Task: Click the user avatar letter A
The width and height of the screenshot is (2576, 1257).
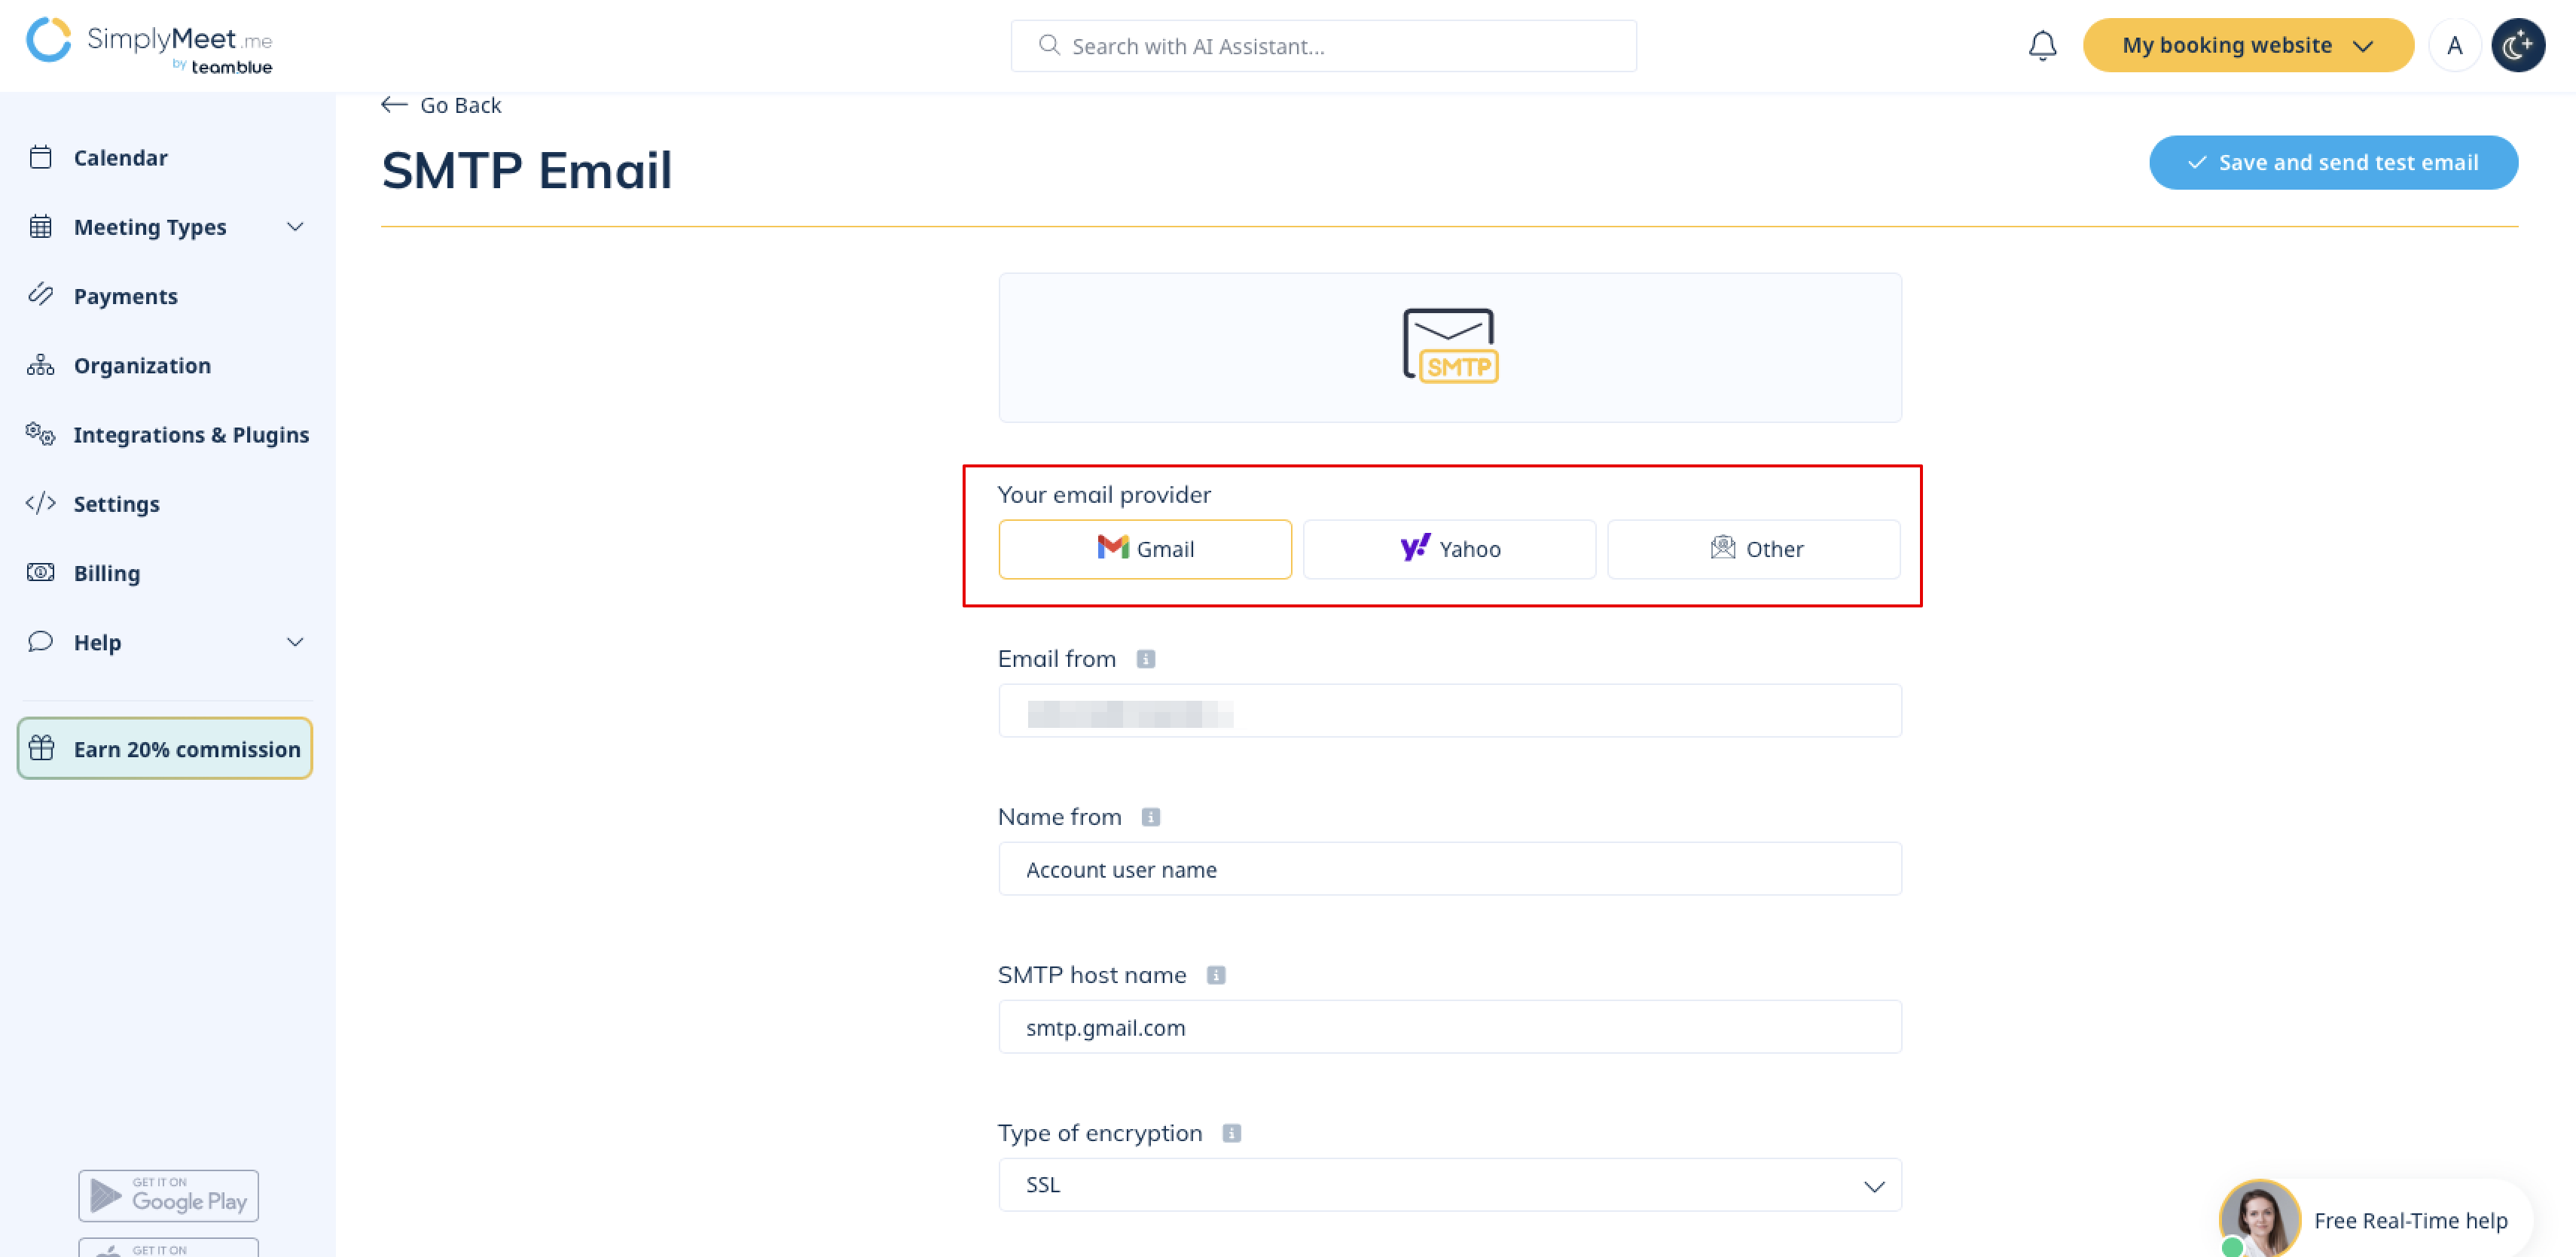Action: [2454, 46]
